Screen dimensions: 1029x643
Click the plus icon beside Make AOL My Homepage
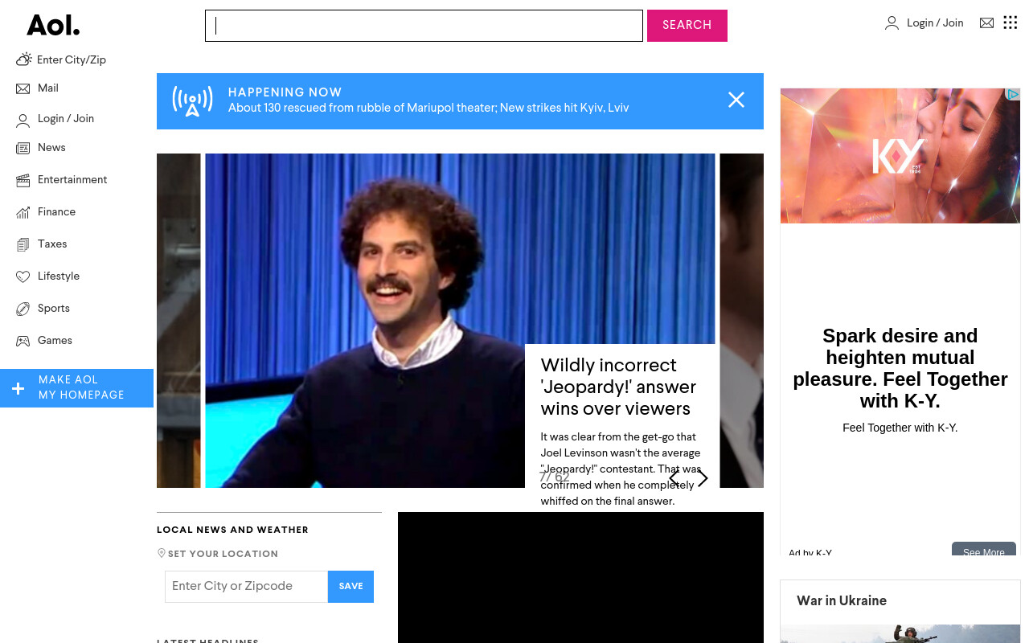tap(18, 389)
